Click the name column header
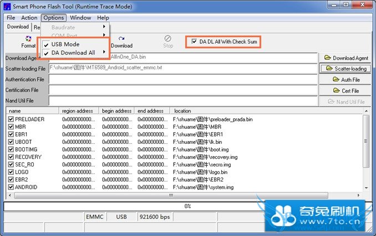The height and width of the screenshot is (236, 376). pos(32,111)
